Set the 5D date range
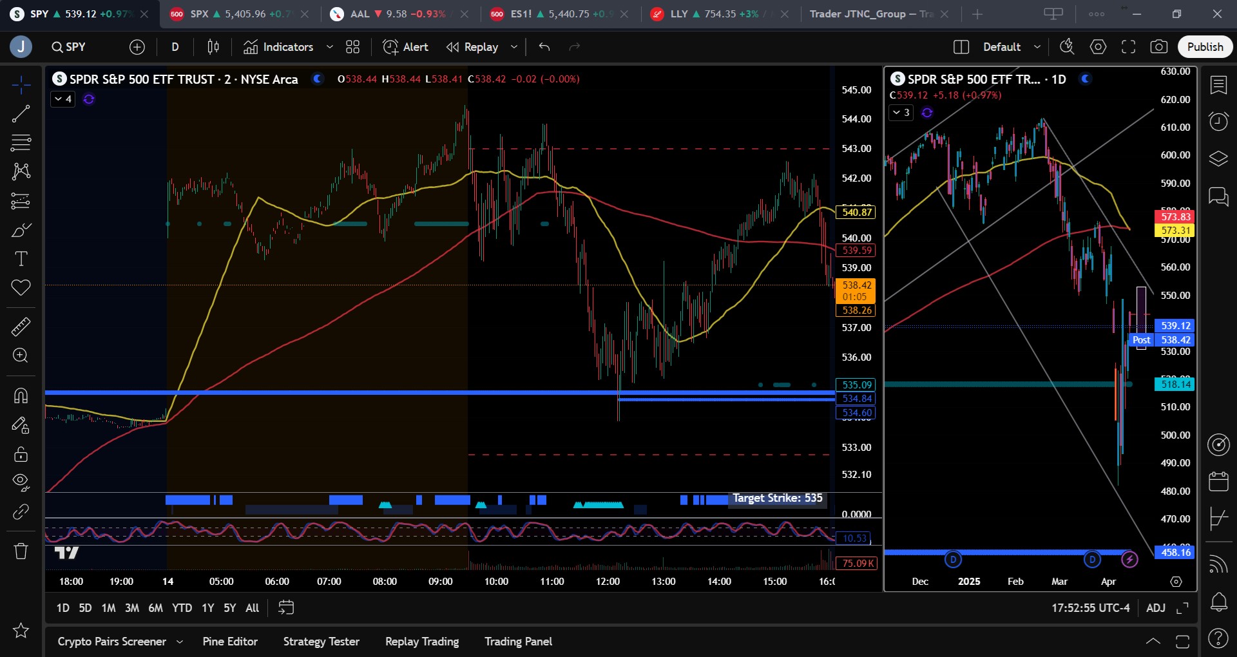 [85, 608]
